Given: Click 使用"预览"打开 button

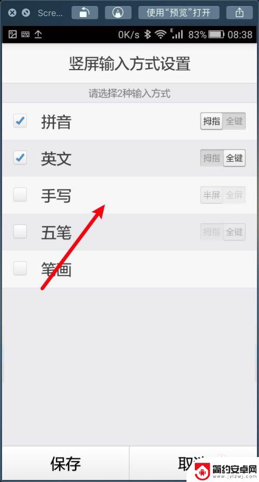Looking at the screenshot, I should pyautogui.click(x=179, y=12).
